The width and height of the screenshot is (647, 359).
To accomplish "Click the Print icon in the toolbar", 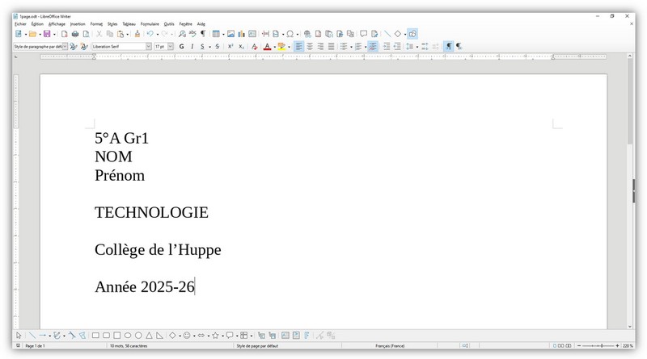I will [75, 34].
